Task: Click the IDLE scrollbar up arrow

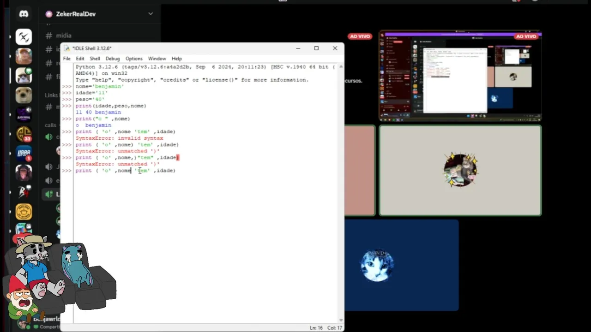Action: click(x=341, y=66)
